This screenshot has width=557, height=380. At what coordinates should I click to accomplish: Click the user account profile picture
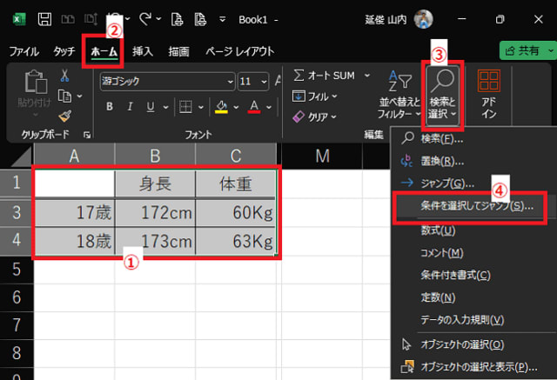click(424, 19)
